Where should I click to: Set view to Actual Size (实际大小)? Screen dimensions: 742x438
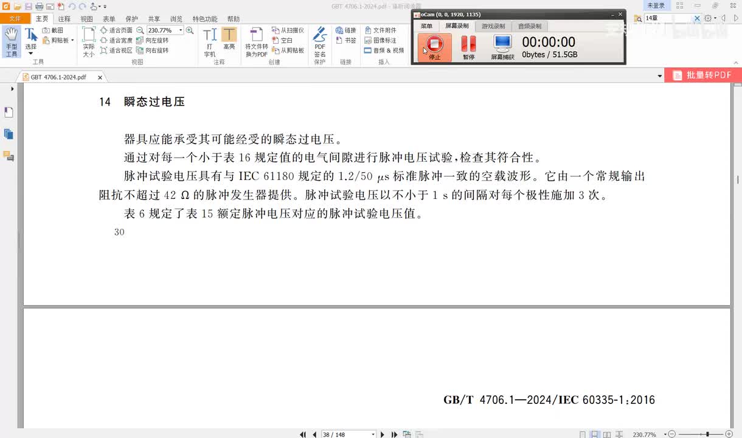pos(89,42)
